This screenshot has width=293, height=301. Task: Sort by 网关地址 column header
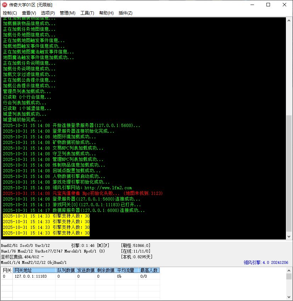click(34, 270)
